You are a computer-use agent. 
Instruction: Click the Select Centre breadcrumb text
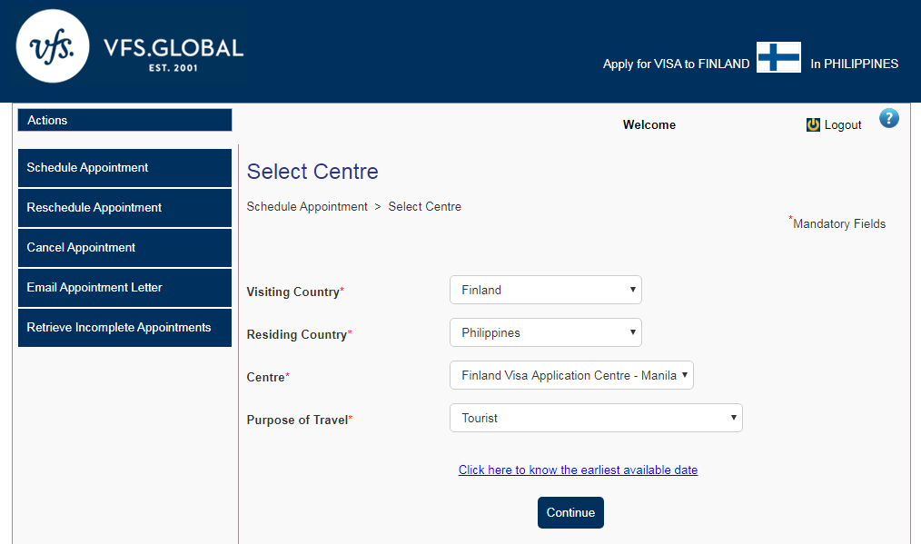pos(425,207)
